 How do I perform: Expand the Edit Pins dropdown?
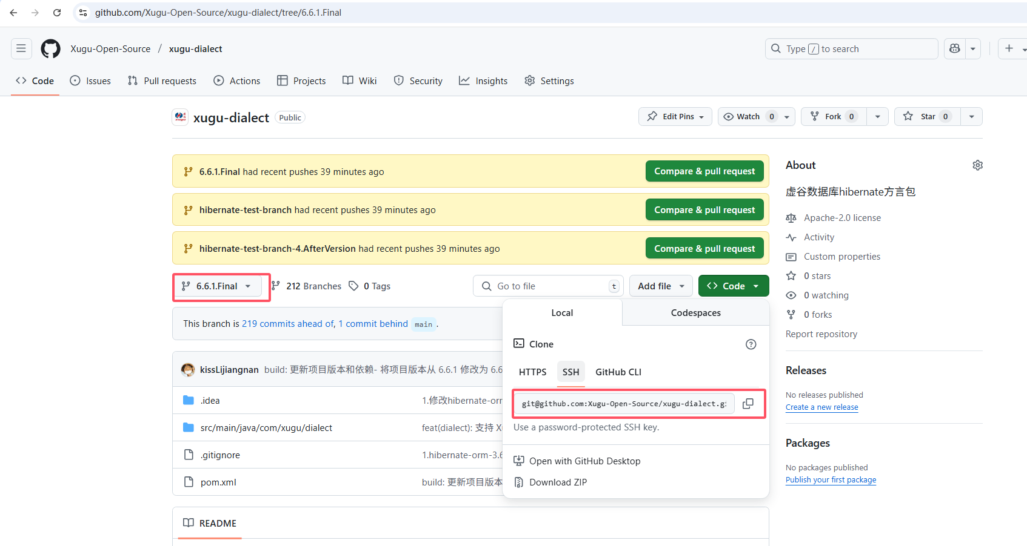click(675, 117)
